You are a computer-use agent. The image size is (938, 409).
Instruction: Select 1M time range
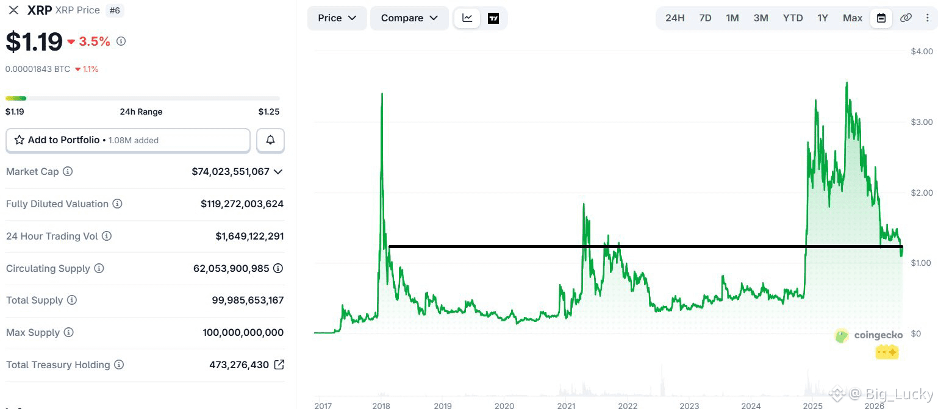(732, 18)
